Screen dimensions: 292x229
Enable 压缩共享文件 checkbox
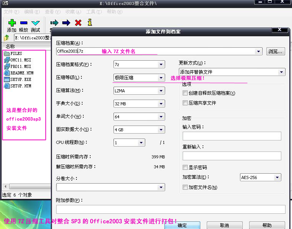(x=185, y=103)
